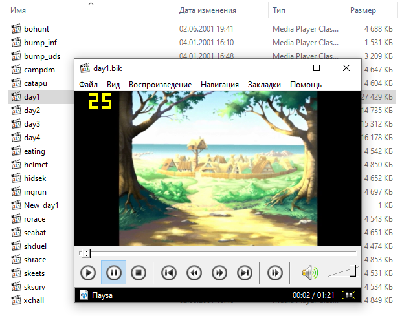Select the ingrun file icon
The height and width of the screenshot is (316, 402).
(16, 191)
